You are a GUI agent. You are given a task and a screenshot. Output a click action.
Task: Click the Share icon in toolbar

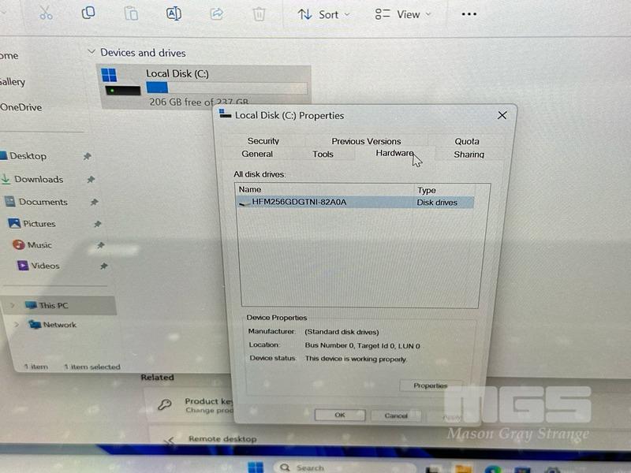coord(216,13)
